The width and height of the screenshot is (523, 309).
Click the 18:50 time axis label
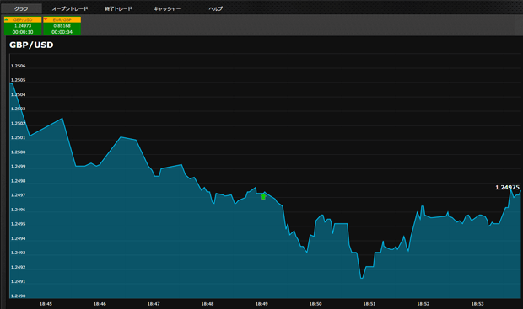click(315, 304)
